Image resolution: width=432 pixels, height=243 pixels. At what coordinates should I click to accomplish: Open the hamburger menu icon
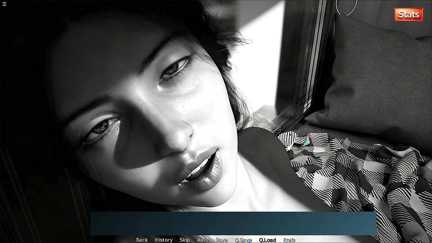pos(4,4)
